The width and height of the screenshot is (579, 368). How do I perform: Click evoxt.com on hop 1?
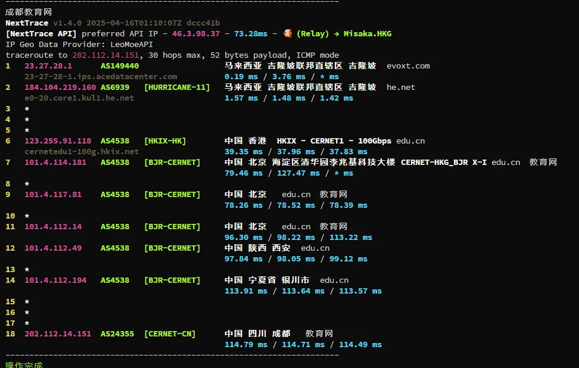(x=408, y=66)
